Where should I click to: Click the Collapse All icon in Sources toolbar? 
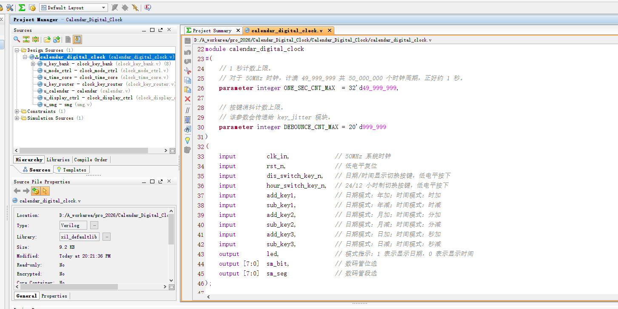coord(26,39)
